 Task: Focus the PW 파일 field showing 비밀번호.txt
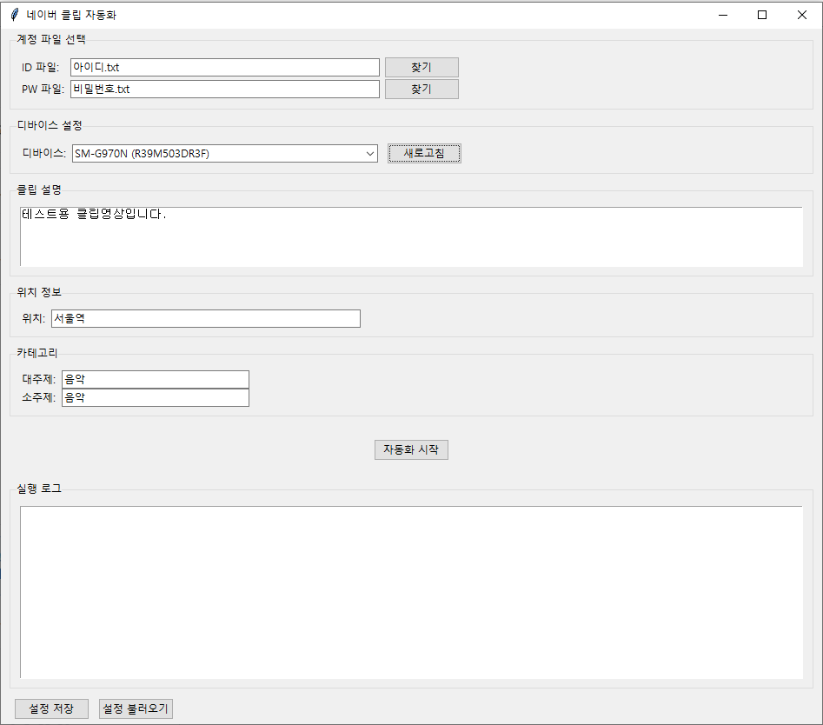[x=224, y=89]
